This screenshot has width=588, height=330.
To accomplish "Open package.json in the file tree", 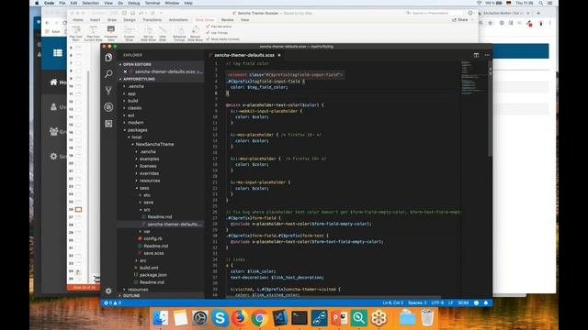I will point(153,275).
